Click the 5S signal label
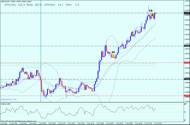190x125 pixels. click(150, 11)
